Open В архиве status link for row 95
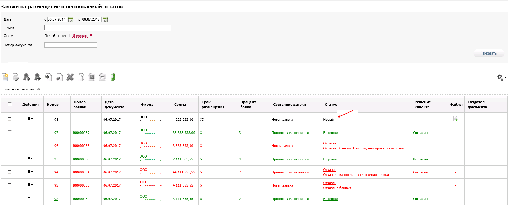Screen dimensions: 508x205 point(330,159)
